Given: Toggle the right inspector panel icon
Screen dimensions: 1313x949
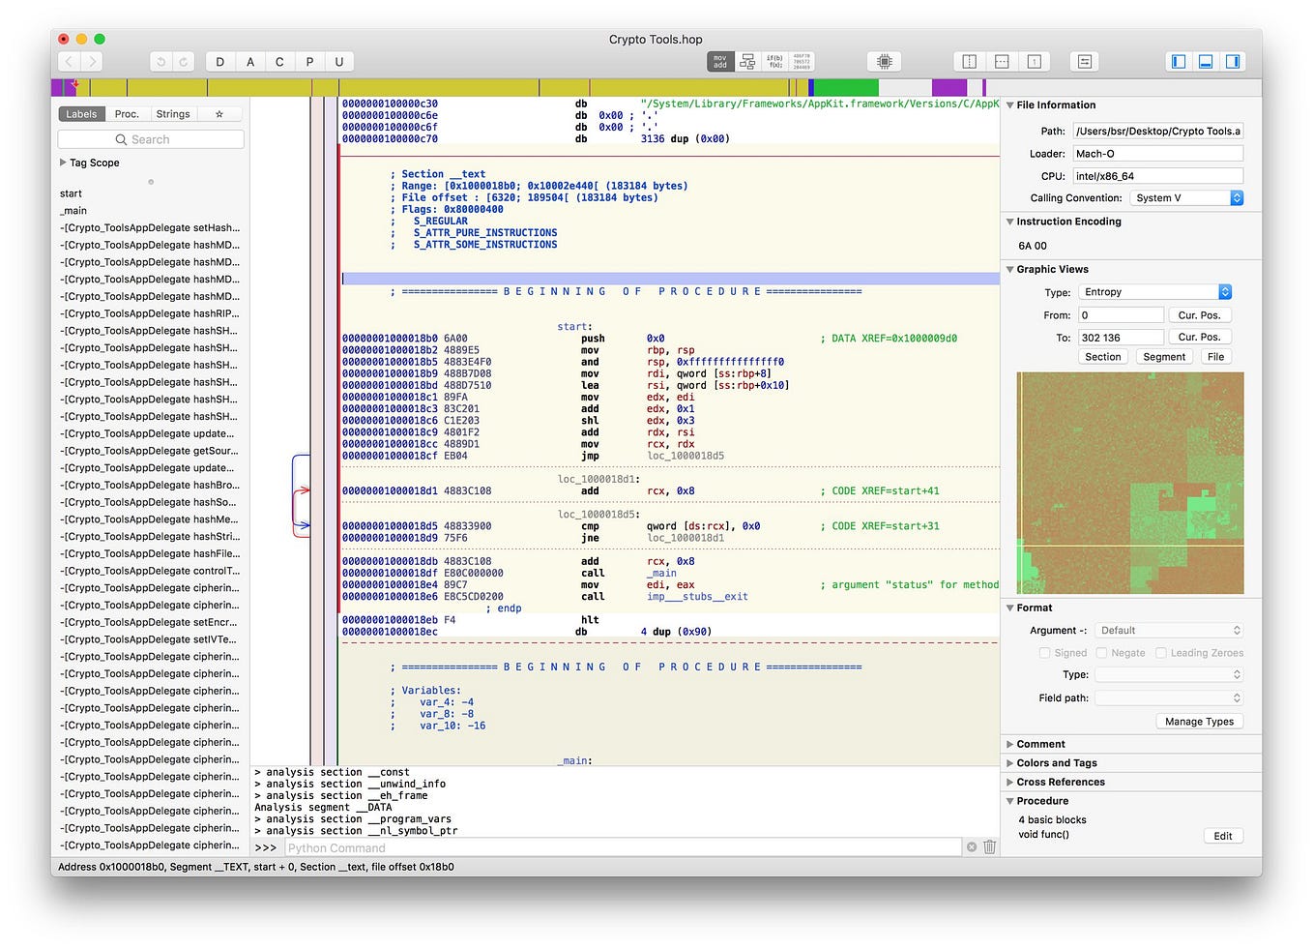Looking at the screenshot, I should (x=1233, y=61).
